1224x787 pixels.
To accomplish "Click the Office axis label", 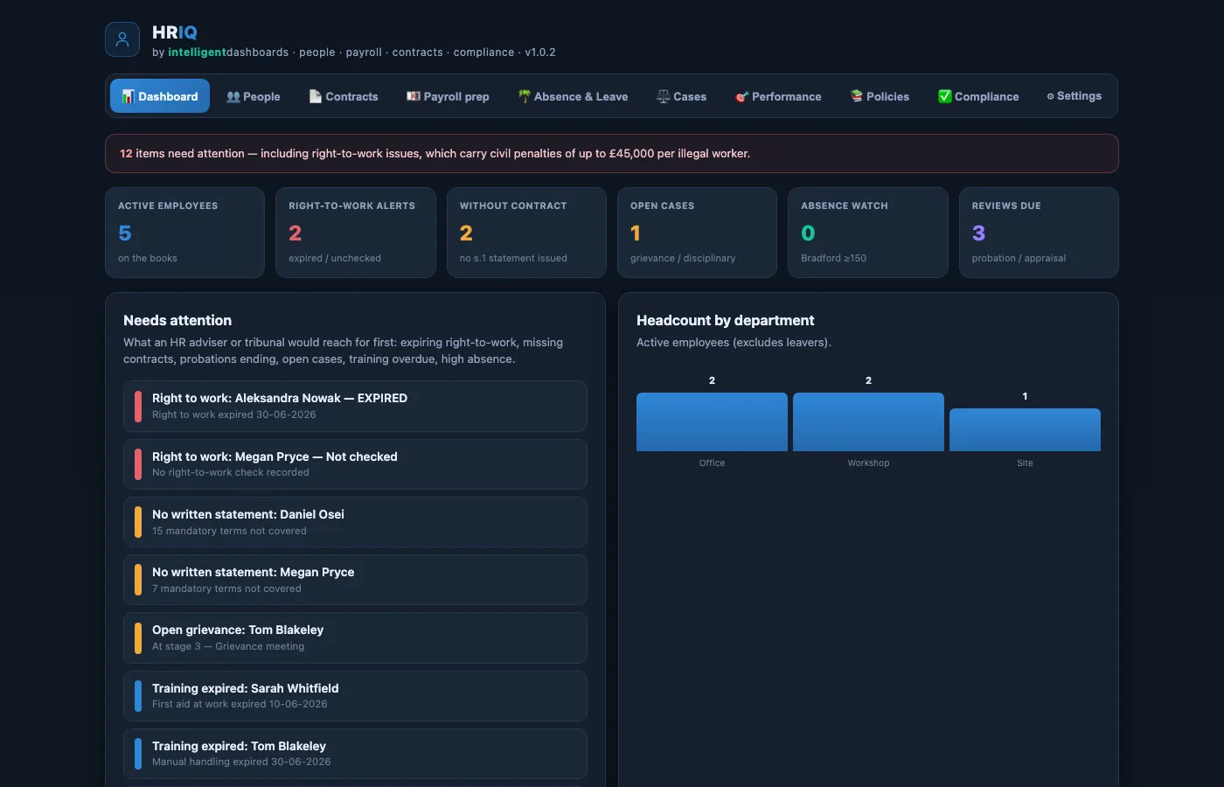I will [x=712, y=463].
